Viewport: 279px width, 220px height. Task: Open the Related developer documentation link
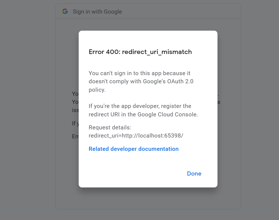point(133,149)
